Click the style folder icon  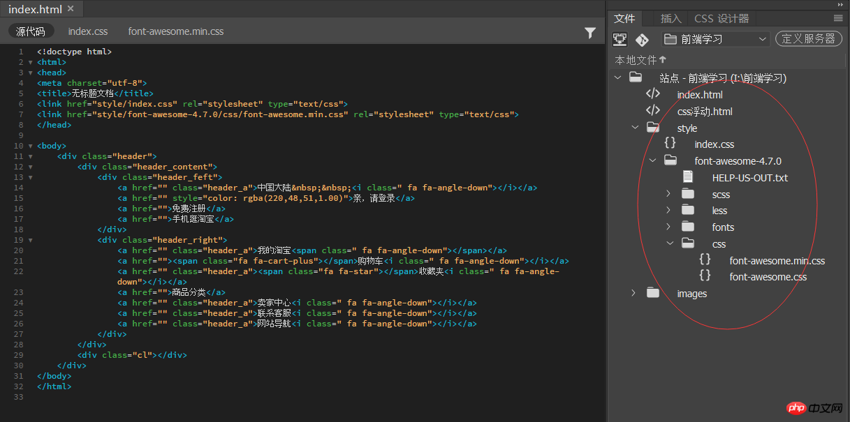[x=653, y=127]
